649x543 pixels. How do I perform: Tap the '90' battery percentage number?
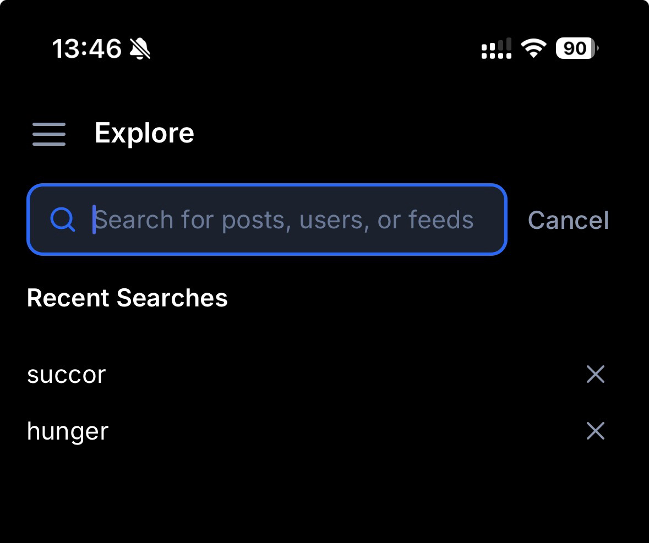tap(575, 48)
